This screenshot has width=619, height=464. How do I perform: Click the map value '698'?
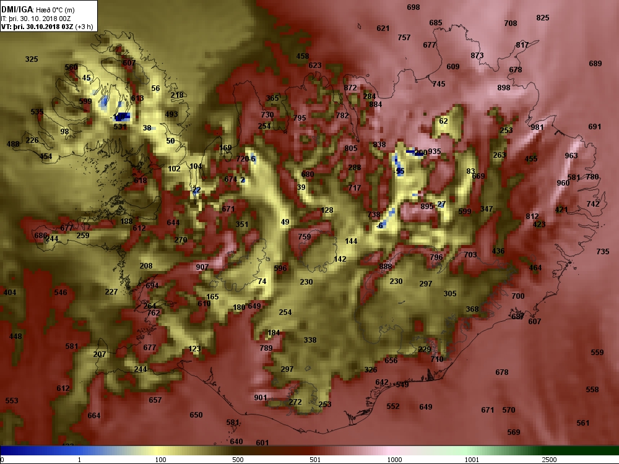[x=413, y=7]
